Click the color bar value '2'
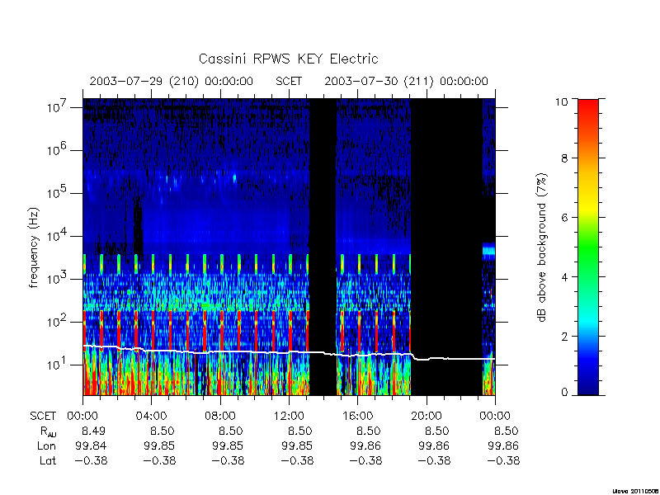This screenshot has height=495, width=660. click(564, 337)
